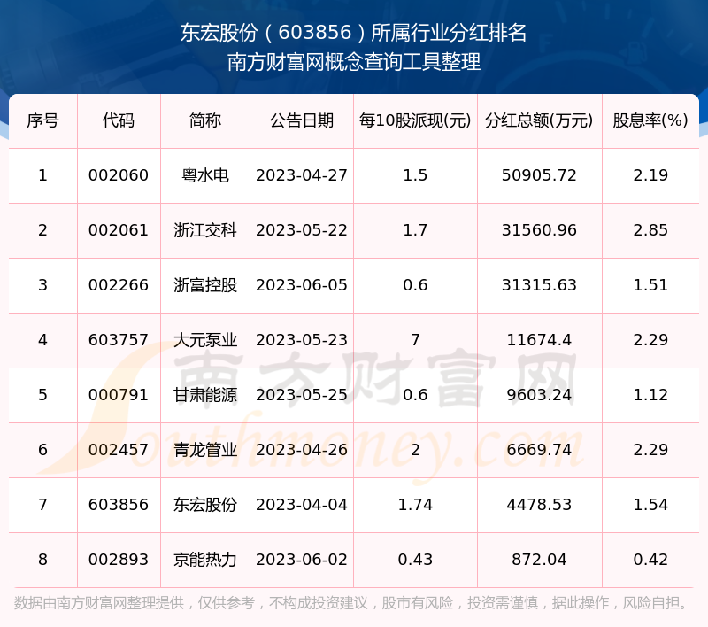
Task: Click date 2023-06-02
Action: (x=302, y=560)
